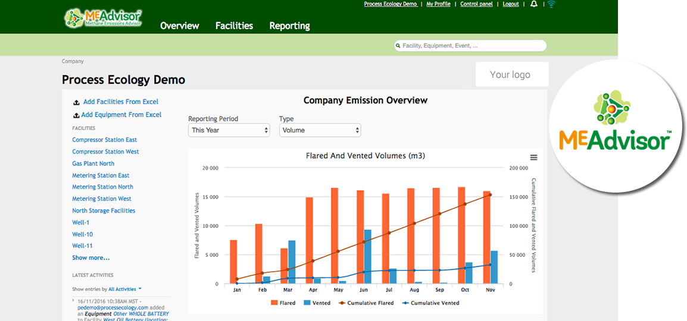This screenshot has width=687, height=321.
Task: Click the MEAdvisor logo in header
Action: [x=103, y=18]
